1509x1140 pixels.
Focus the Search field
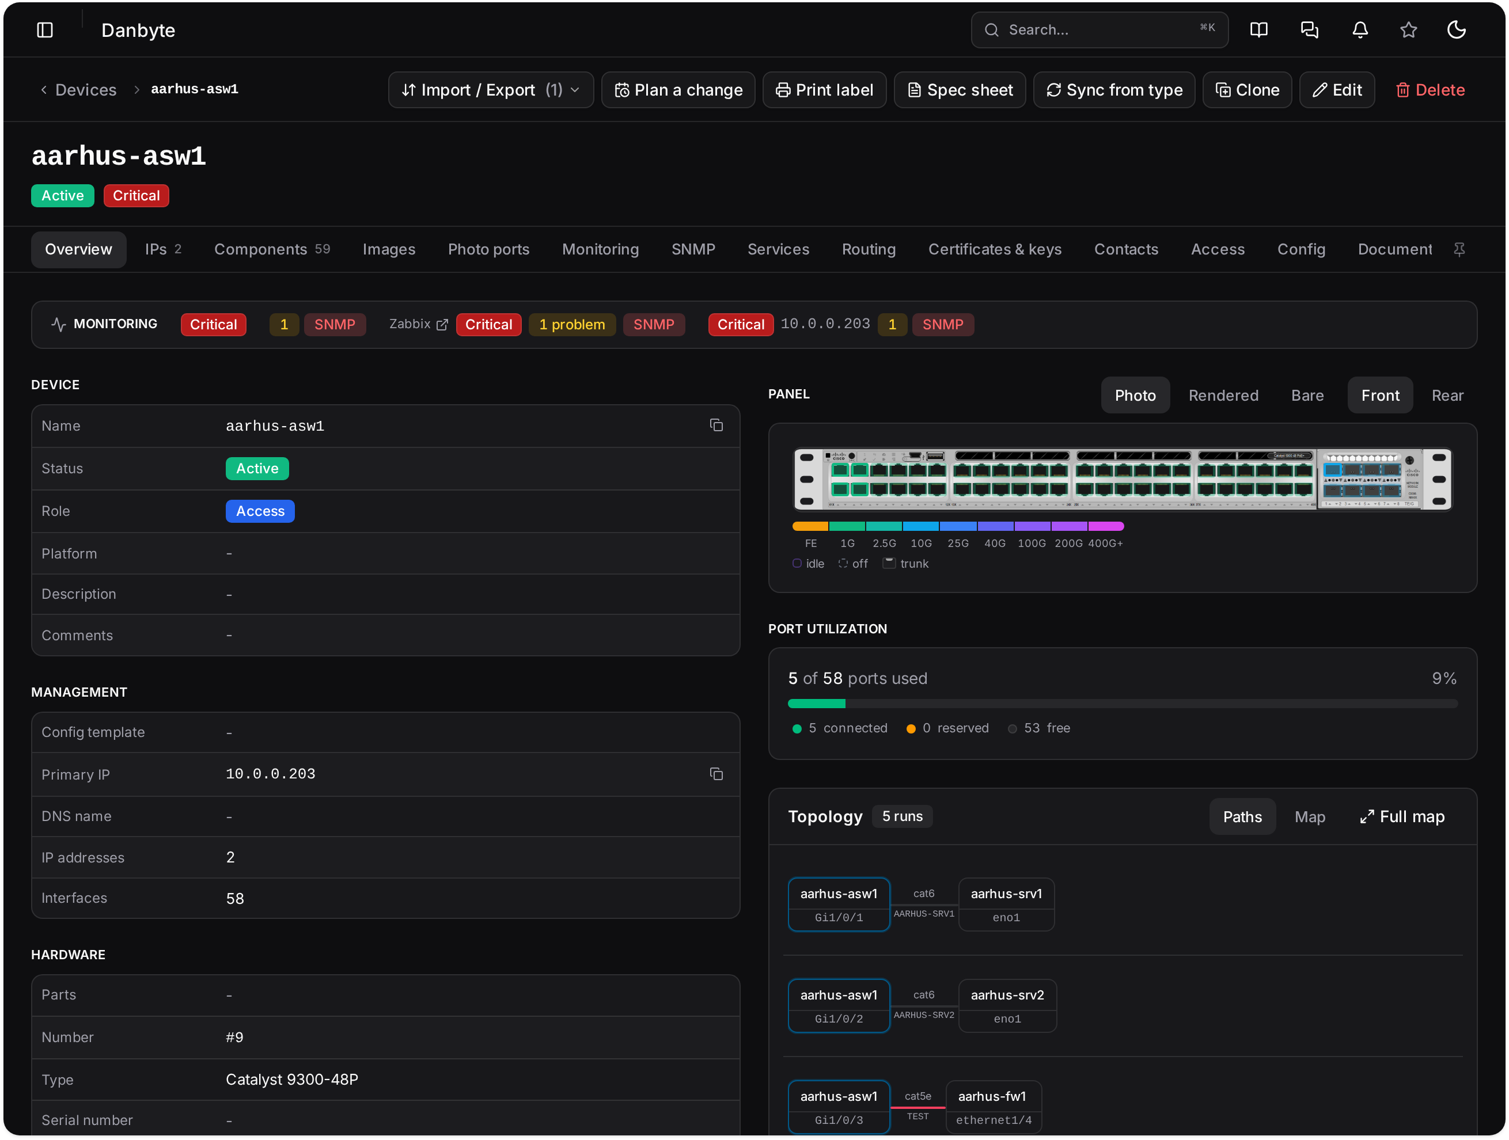[1099, 30]
